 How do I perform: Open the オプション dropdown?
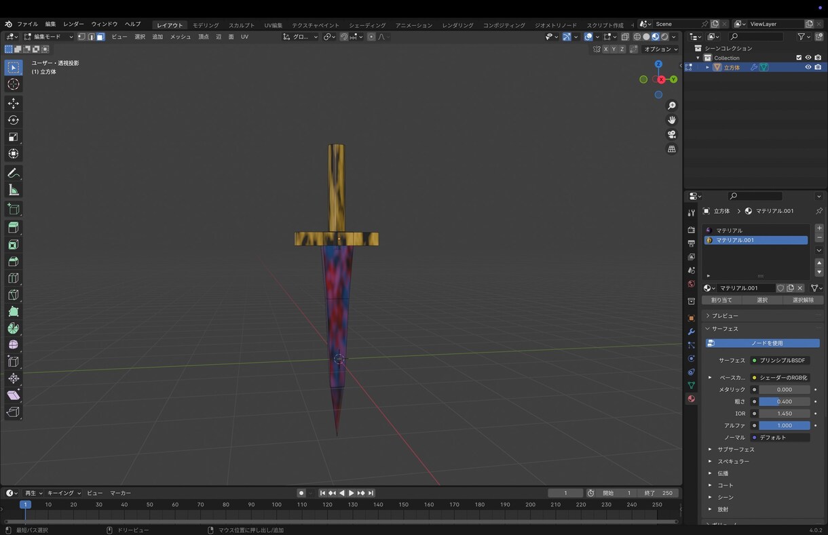click(x=660, y=49)
